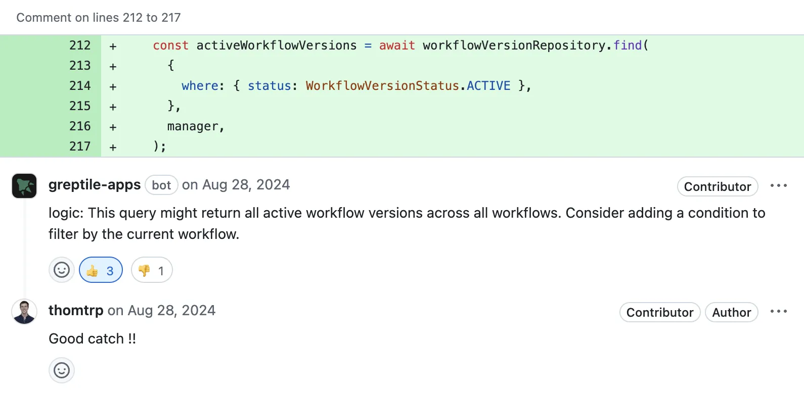Click 'Comment on lines 212 to 217' header
This screenshot has width=804, height=394.
pyautogui.click(x=99, y=18)
